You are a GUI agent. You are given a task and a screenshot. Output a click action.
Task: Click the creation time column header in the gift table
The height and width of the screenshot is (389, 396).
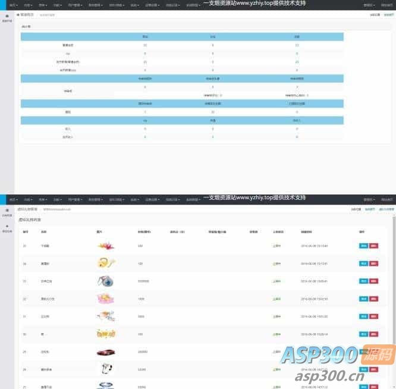click(306, 231)
